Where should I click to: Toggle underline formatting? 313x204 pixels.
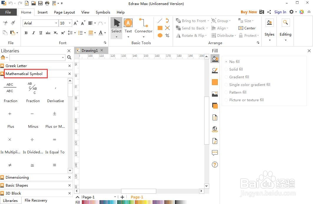(41, 33)
